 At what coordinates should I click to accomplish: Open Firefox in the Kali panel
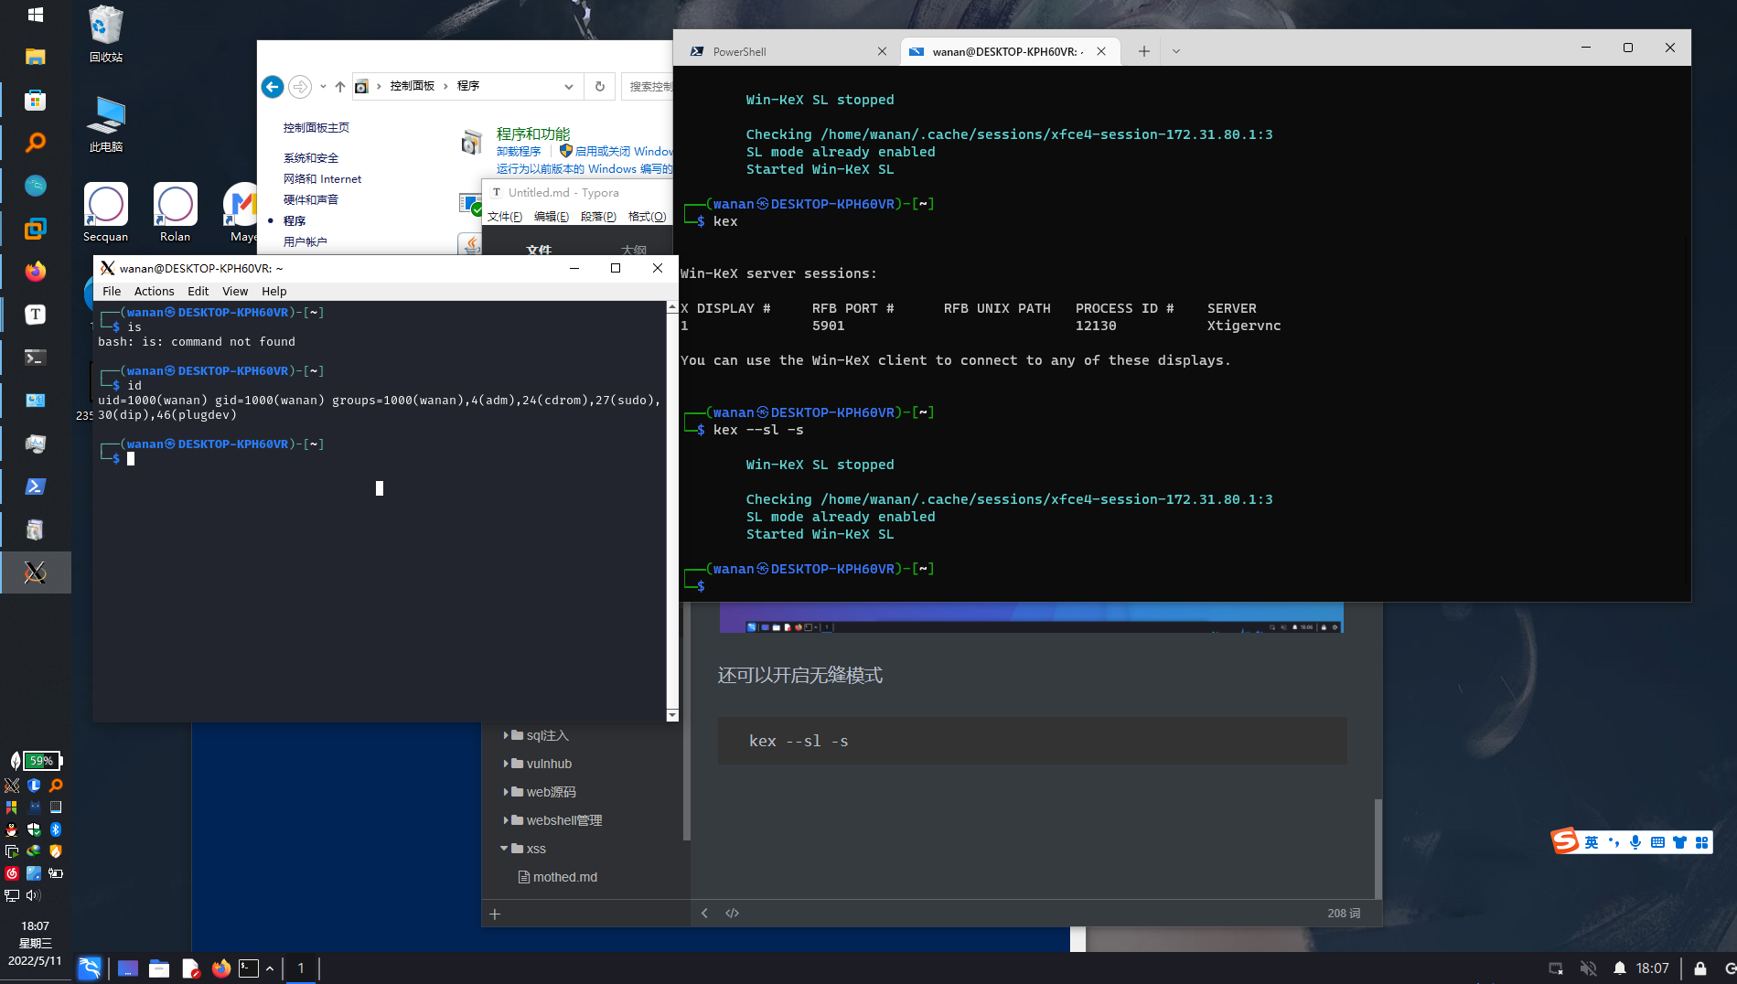click(x=220, y=968)
